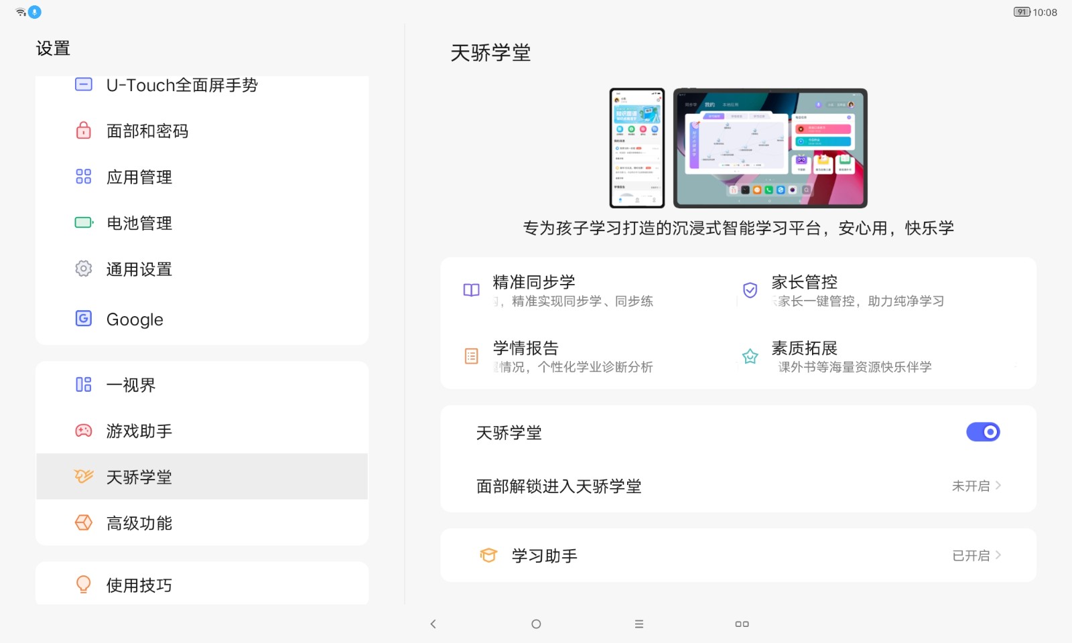The image size is (1072, 643).
Task: Open 高级功能 settings
Action: coord(202,522)
